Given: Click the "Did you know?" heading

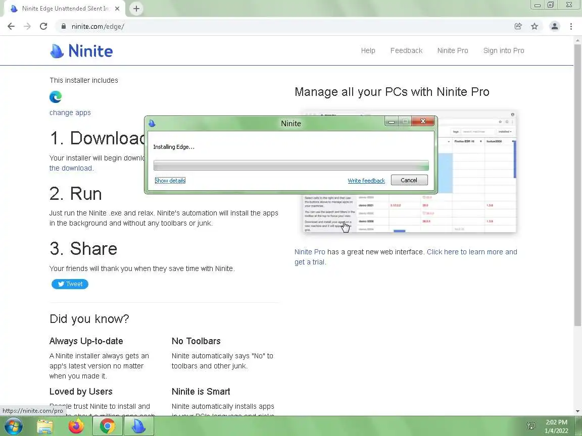Looking at the screenshot, I should [89, 319].
